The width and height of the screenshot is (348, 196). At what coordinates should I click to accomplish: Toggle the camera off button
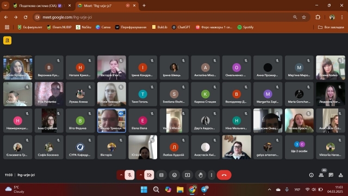(149, 175)
